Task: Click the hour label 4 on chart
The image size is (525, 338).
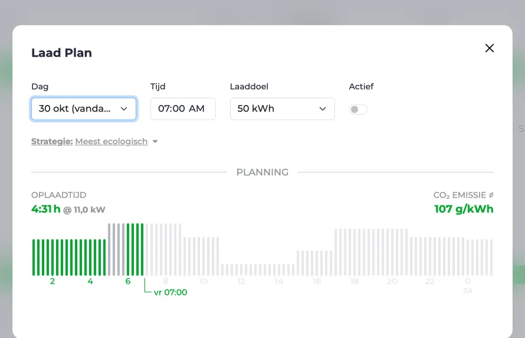Action: click(90, 281)
